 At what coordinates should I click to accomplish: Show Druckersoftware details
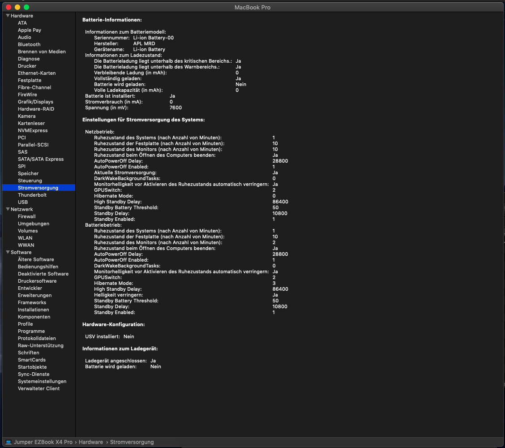[37, 281]
